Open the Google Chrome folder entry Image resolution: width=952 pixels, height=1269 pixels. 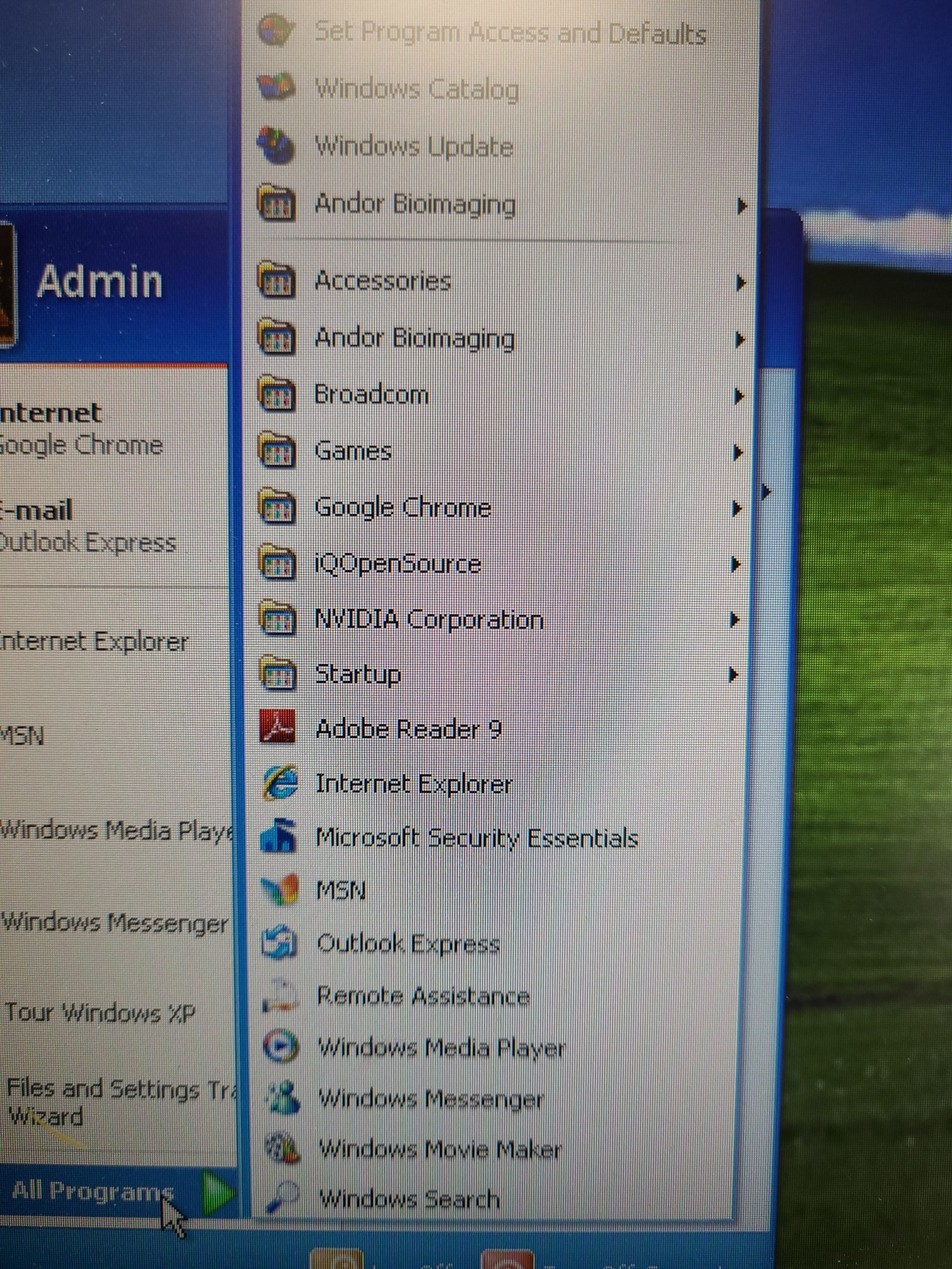pos(402,507)
